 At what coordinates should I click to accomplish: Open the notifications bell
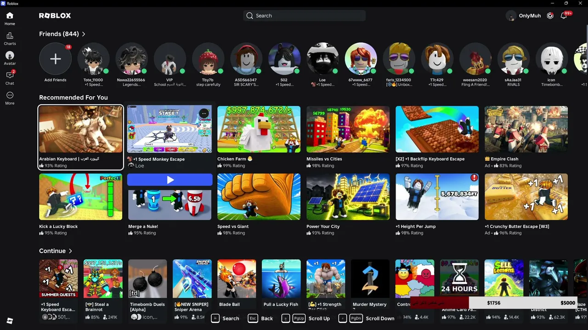(x=564, y=16)
